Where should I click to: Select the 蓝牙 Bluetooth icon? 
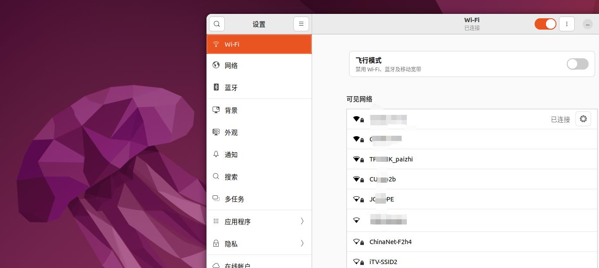216,87
